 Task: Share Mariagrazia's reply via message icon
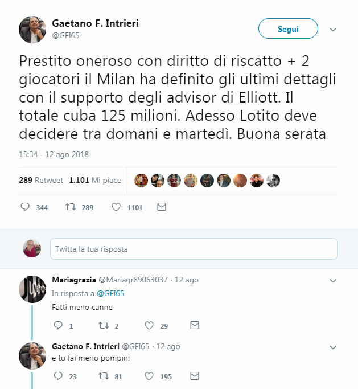tap(195, 326)
